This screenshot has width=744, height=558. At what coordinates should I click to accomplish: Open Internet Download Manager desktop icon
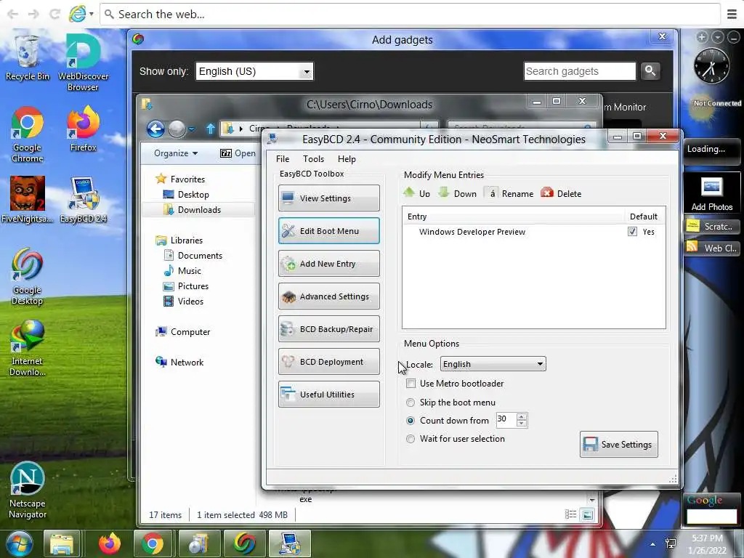pos(27,348)
